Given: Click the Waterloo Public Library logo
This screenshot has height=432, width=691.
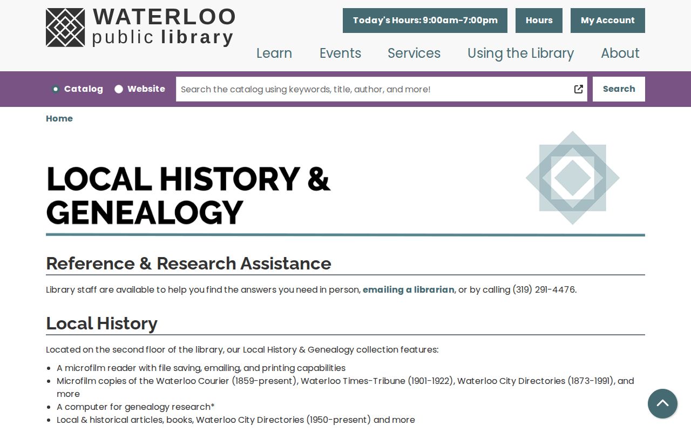Looking at the screenshot, I should point(140,27).
